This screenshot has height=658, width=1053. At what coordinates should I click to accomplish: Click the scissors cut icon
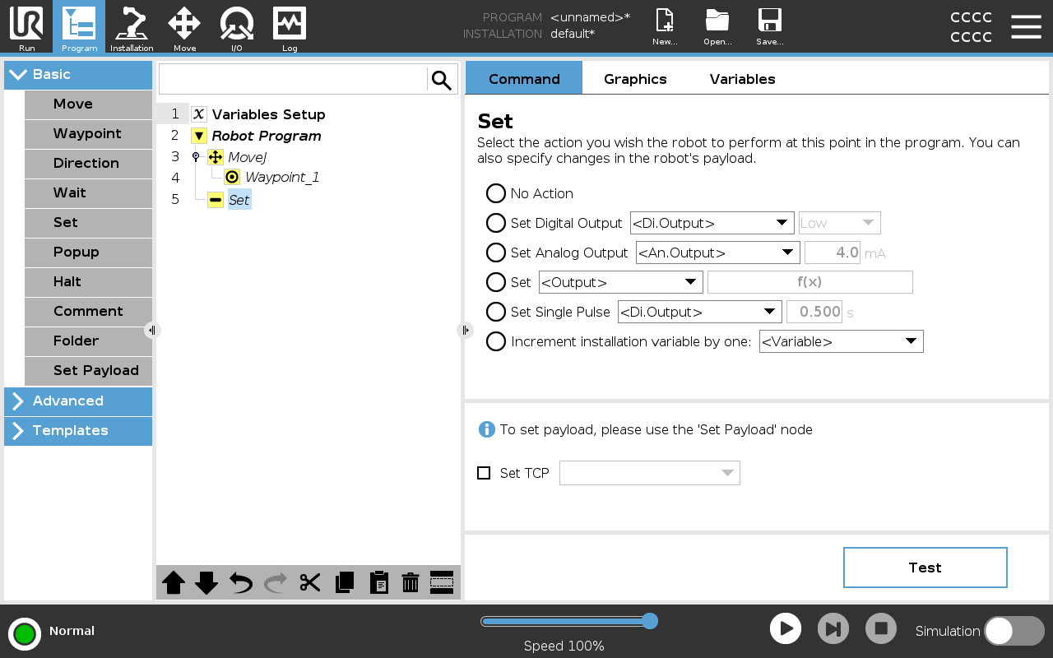[309, 583]
